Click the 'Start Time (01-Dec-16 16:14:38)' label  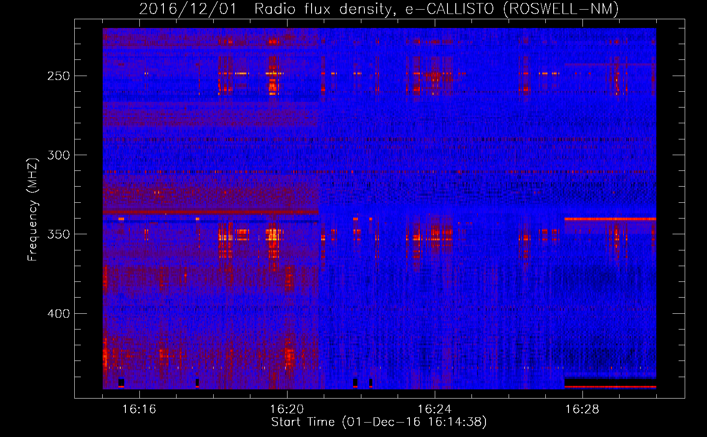pos(379,422)
